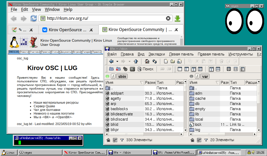Refresh the Xfe panels

click(x=155, y=61)
